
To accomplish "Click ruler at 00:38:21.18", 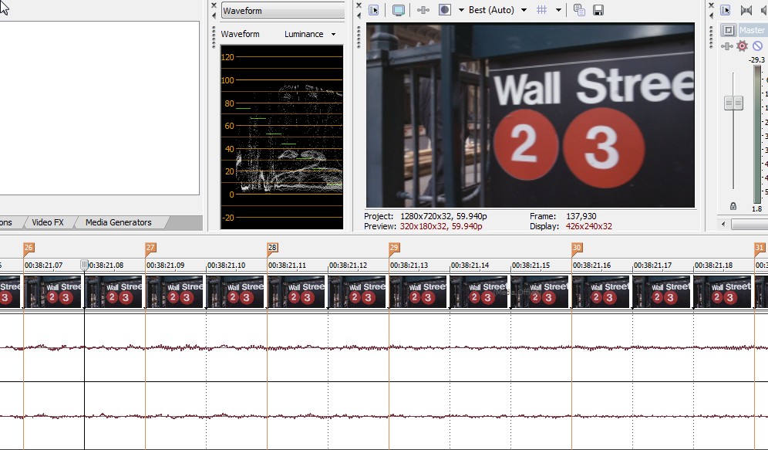I will click(713, 266).
